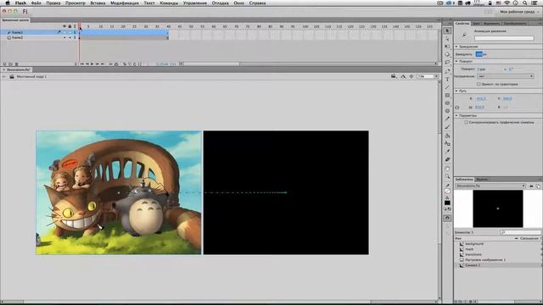Select the Hand tool
543x305 pixels.
[447, 169]
